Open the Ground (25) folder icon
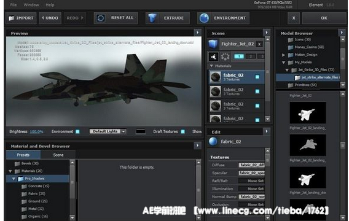The height and width of the screenshot is (221, 349). coord(24,201)
